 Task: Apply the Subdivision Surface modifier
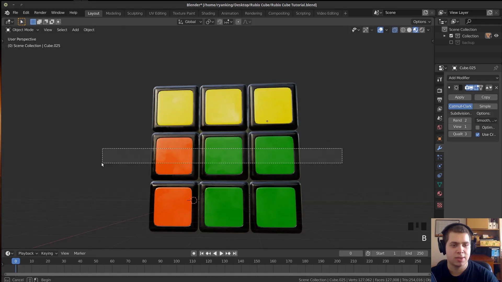460,97
